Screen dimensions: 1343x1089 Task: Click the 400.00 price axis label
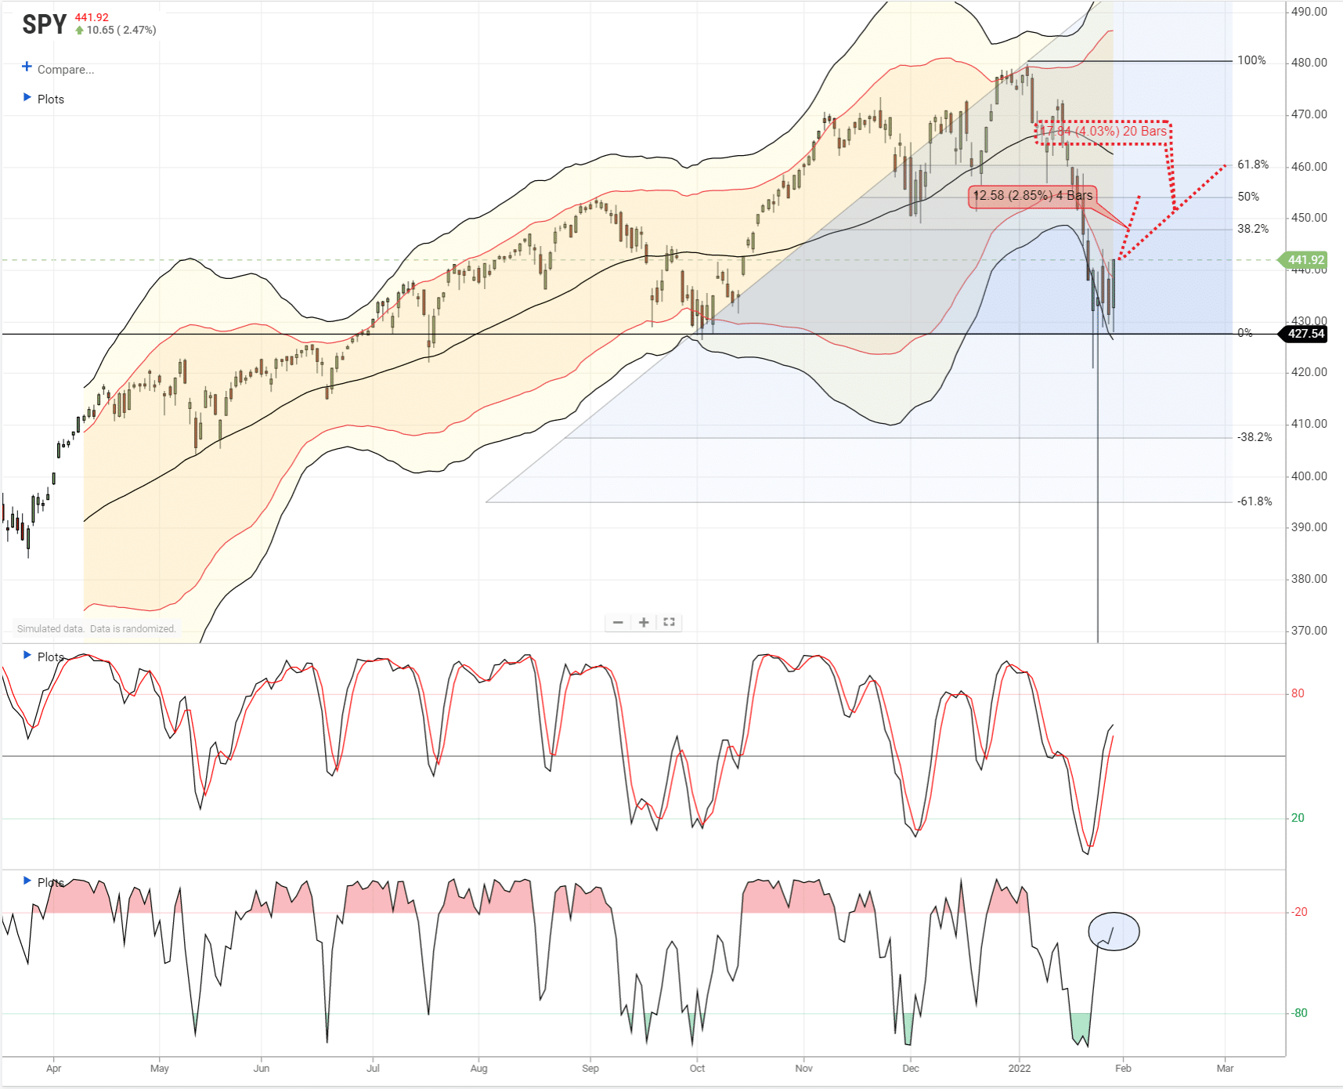pyautogui.click(x=1309, y=476)
